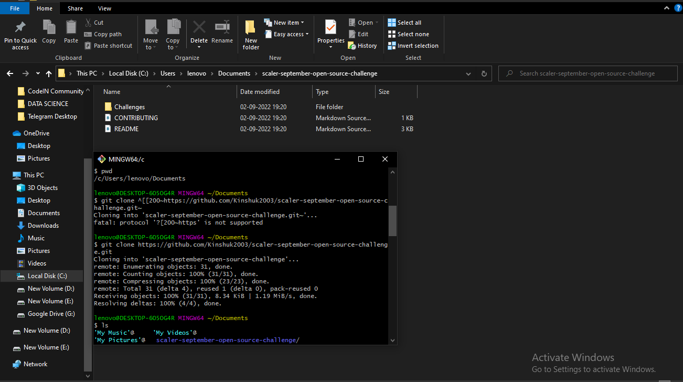Image resolution: width=683 pixels, height=382 pixels.
Task: Toggle Select all items
Action: (x=407, y=22)
